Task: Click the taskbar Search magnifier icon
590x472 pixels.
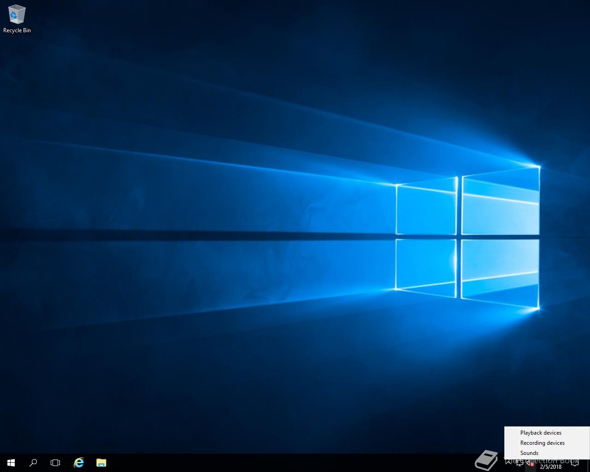Action: [x=33, y=462]
